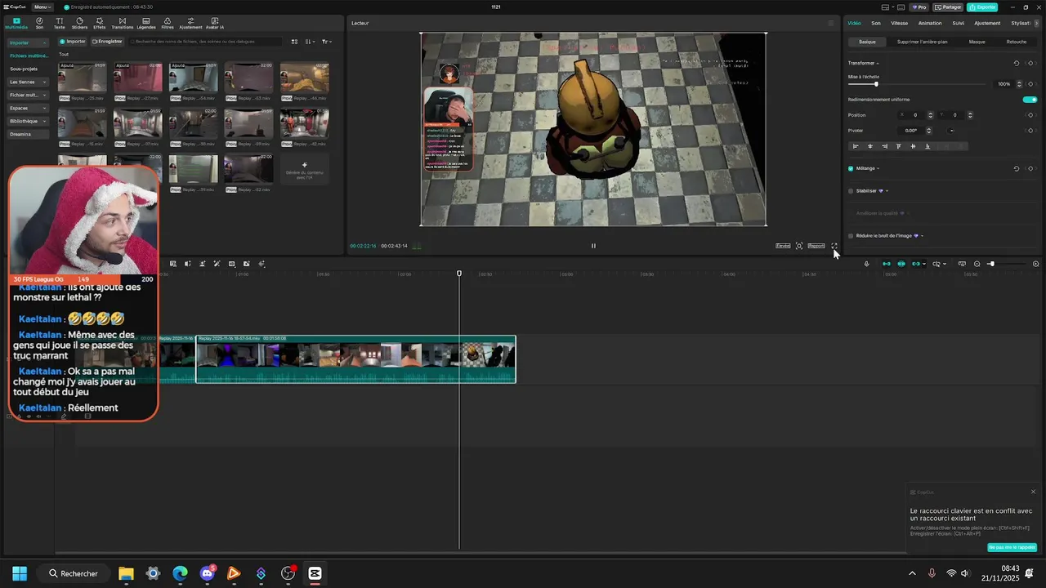Open CapCut icon in Windows taskbar

(315, 573)
